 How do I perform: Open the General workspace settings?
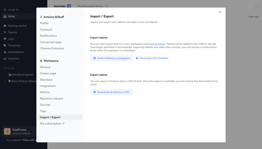pos(45,67)
